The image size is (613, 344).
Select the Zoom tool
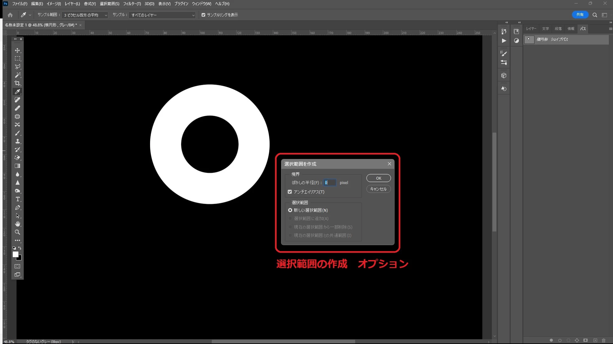click(x=17, y=232)
